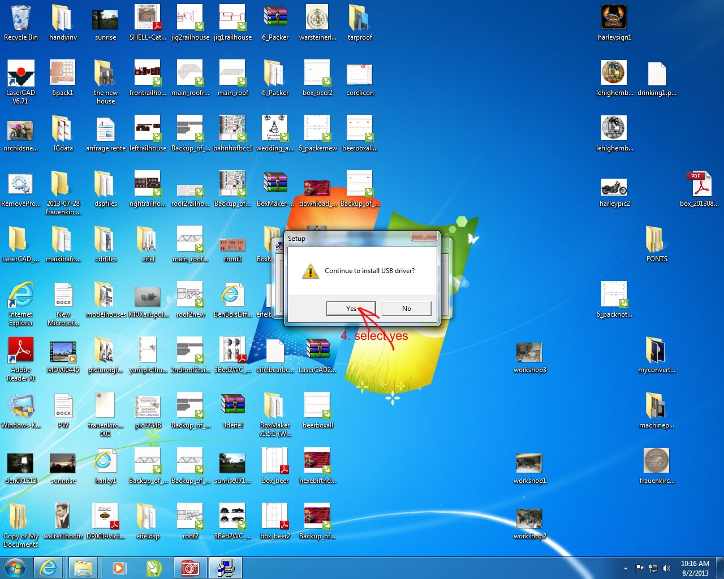Click Yes to install USB driver
Viewport: 724px width, 579px height.
(351, 308)
